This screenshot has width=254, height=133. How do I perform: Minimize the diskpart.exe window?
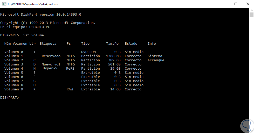point(224,4)
